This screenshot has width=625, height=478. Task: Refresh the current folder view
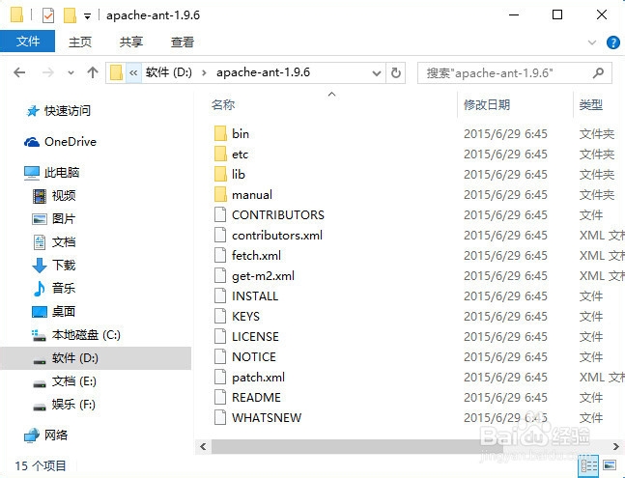(396, 72)
